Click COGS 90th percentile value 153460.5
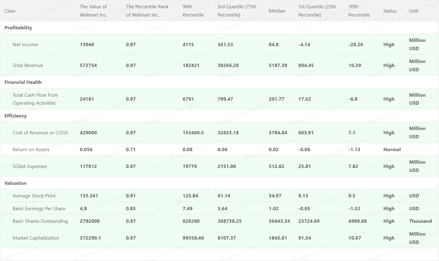439x261 pixels. pos(193,132)
